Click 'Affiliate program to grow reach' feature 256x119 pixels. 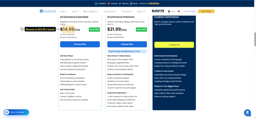[74, 84]
